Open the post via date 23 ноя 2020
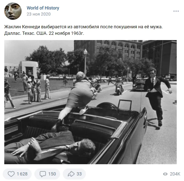The height and width of the screenshot is (181, 184). pos(38,14)
